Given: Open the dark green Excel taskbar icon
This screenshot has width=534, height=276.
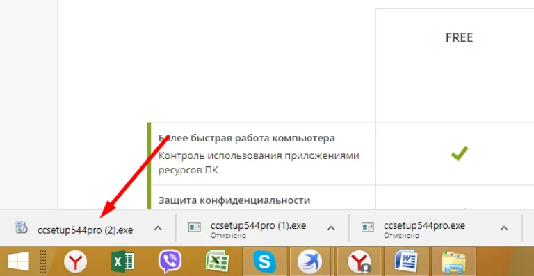Looking at the screenshot, I should coord(122,261).
